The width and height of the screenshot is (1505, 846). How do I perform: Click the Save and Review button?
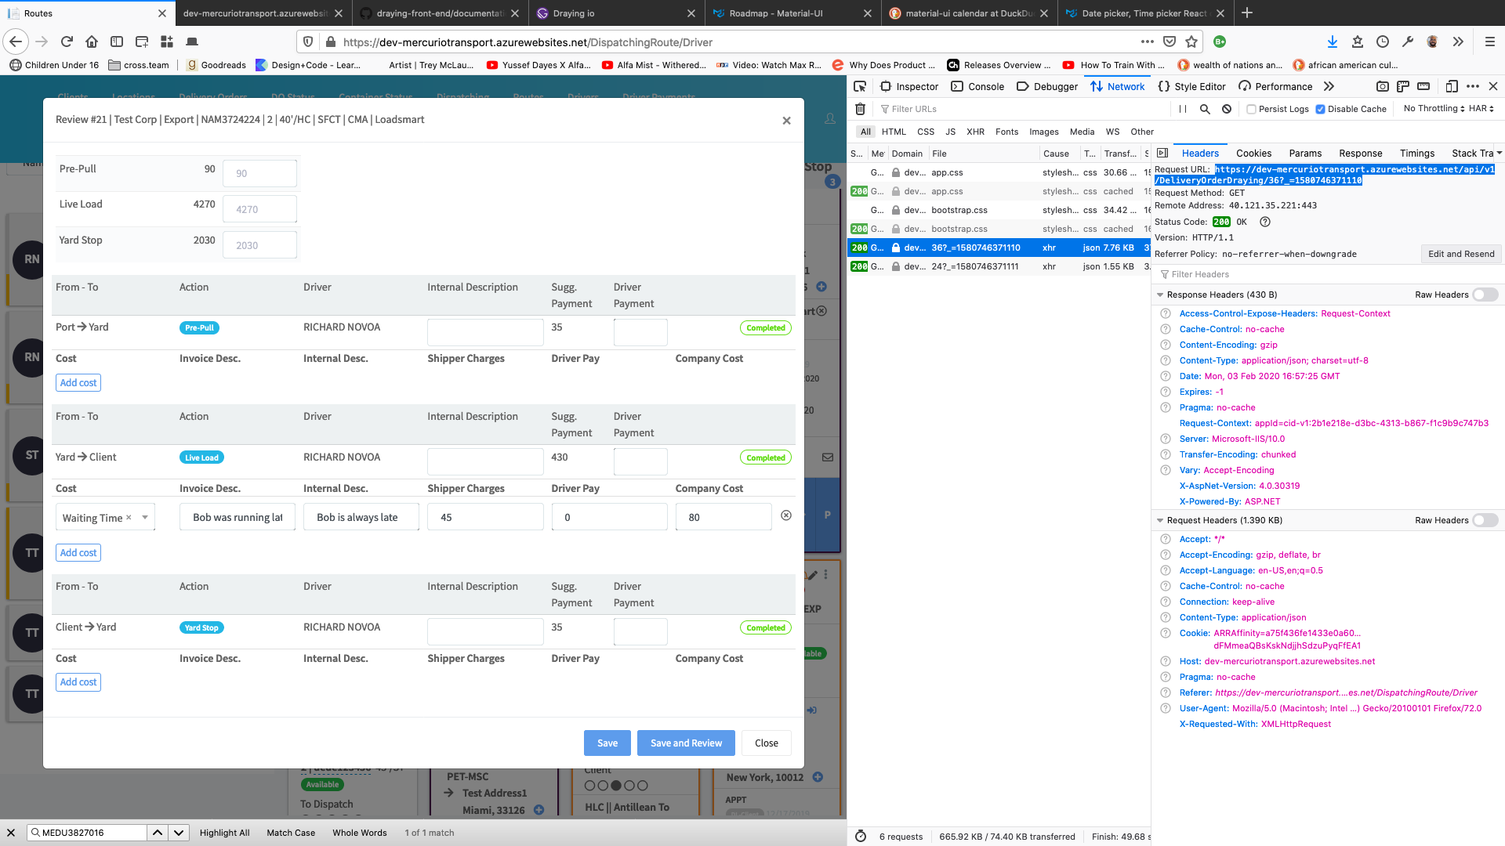tap(686, 743)
